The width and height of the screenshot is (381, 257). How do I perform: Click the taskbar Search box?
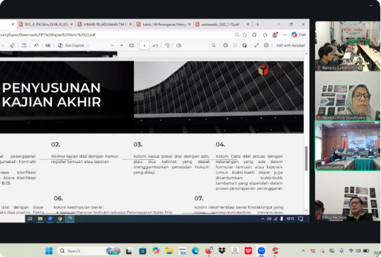[x=89, y=251]
